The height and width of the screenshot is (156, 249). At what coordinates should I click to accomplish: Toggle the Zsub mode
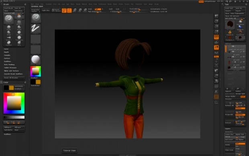pos(118,9)
